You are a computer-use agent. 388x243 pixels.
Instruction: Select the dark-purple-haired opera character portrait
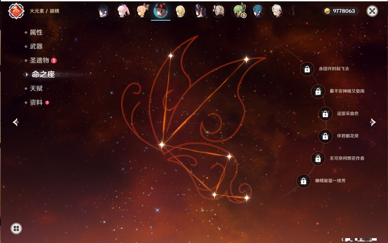200,11
